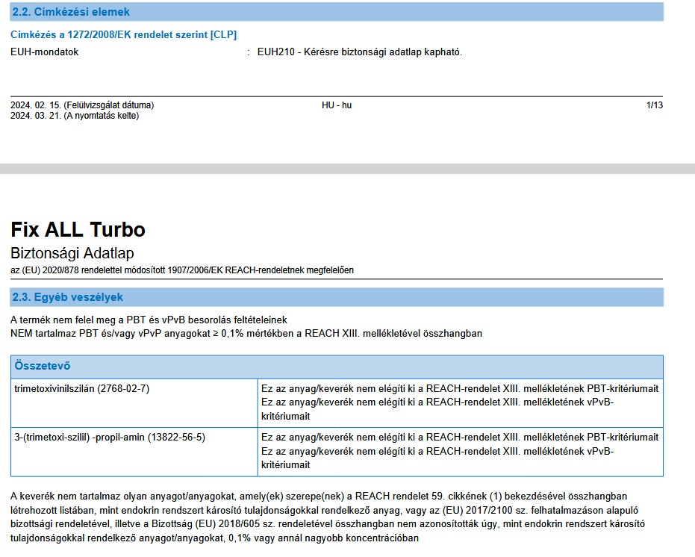
Task: Select the "Biztonsági Adatlap" subtitle
Action: [72, 253]
